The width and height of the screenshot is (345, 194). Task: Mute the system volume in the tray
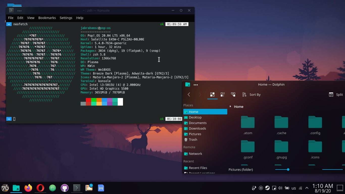pos(280,188)
